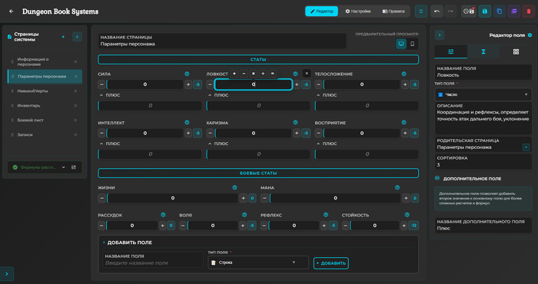Decrease the СИЛА value with minus
This screenshot has width=538, height=284.
(101, 84)
